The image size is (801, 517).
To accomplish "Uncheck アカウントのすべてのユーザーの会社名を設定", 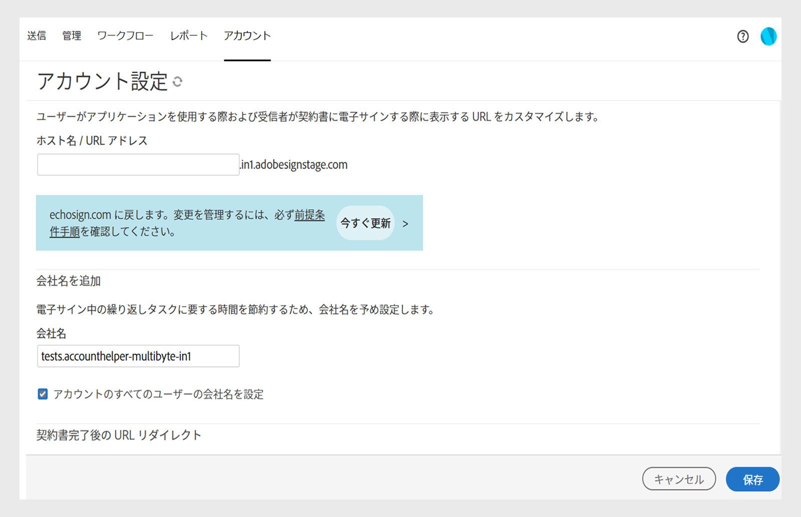I will point(42,394).
